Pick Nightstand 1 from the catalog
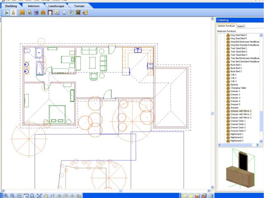The width and height of the screenshot is (264, 198). (x=237, y=134)
